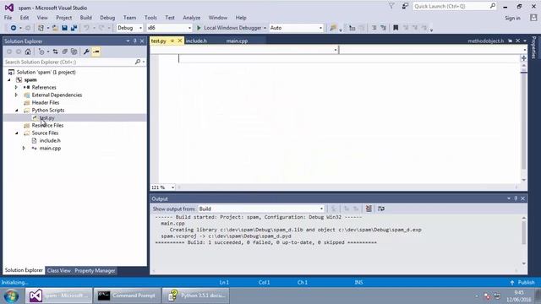This screenshot has height=304, width=541.
Task: Click Collapse All in Solution Explorer
Action: pos(64,52)
